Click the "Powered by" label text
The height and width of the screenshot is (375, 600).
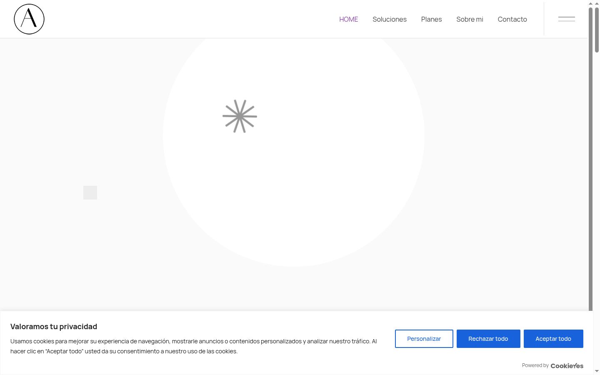point(535,365)
